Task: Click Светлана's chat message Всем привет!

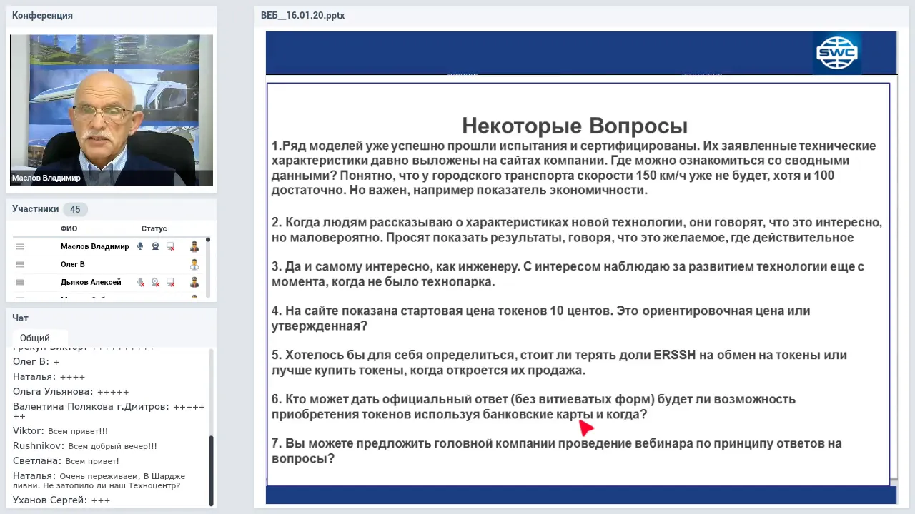Action: [x=66, y=461]
